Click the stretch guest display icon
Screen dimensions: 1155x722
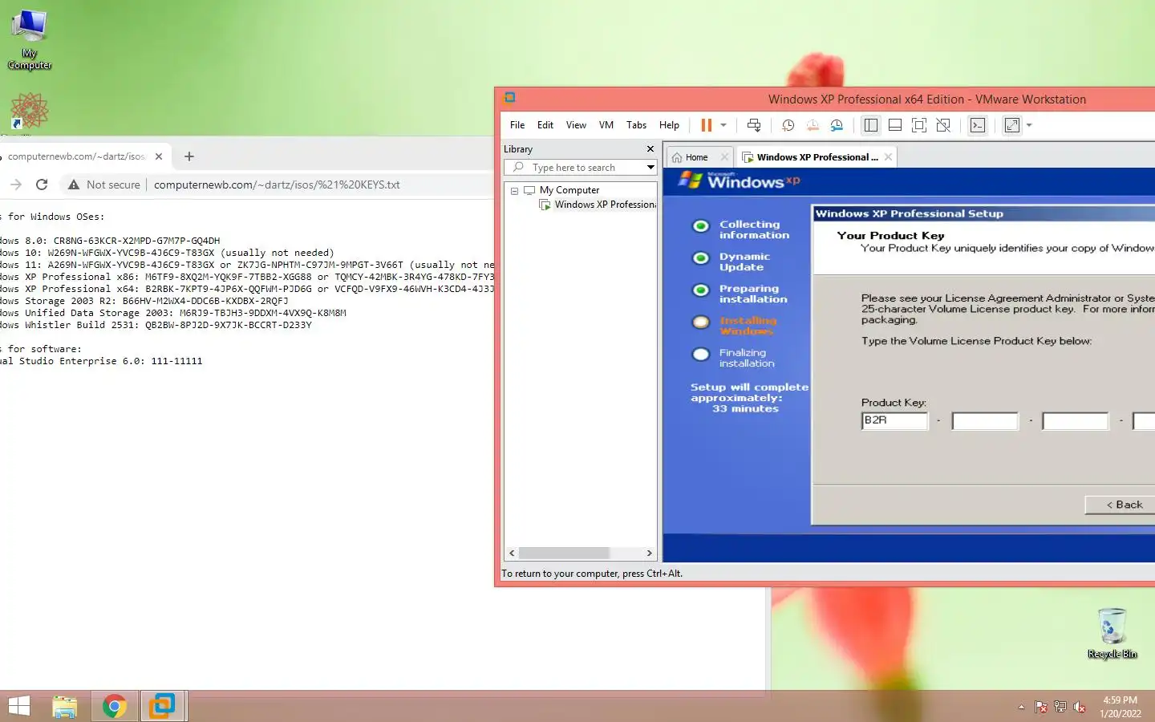tap(1012, 125)
